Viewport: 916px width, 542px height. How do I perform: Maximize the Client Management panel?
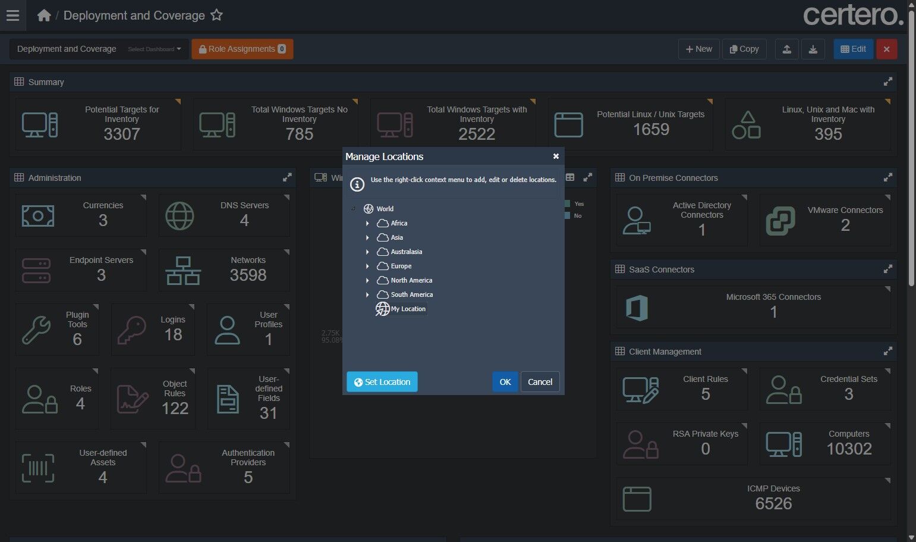point(887,352)
